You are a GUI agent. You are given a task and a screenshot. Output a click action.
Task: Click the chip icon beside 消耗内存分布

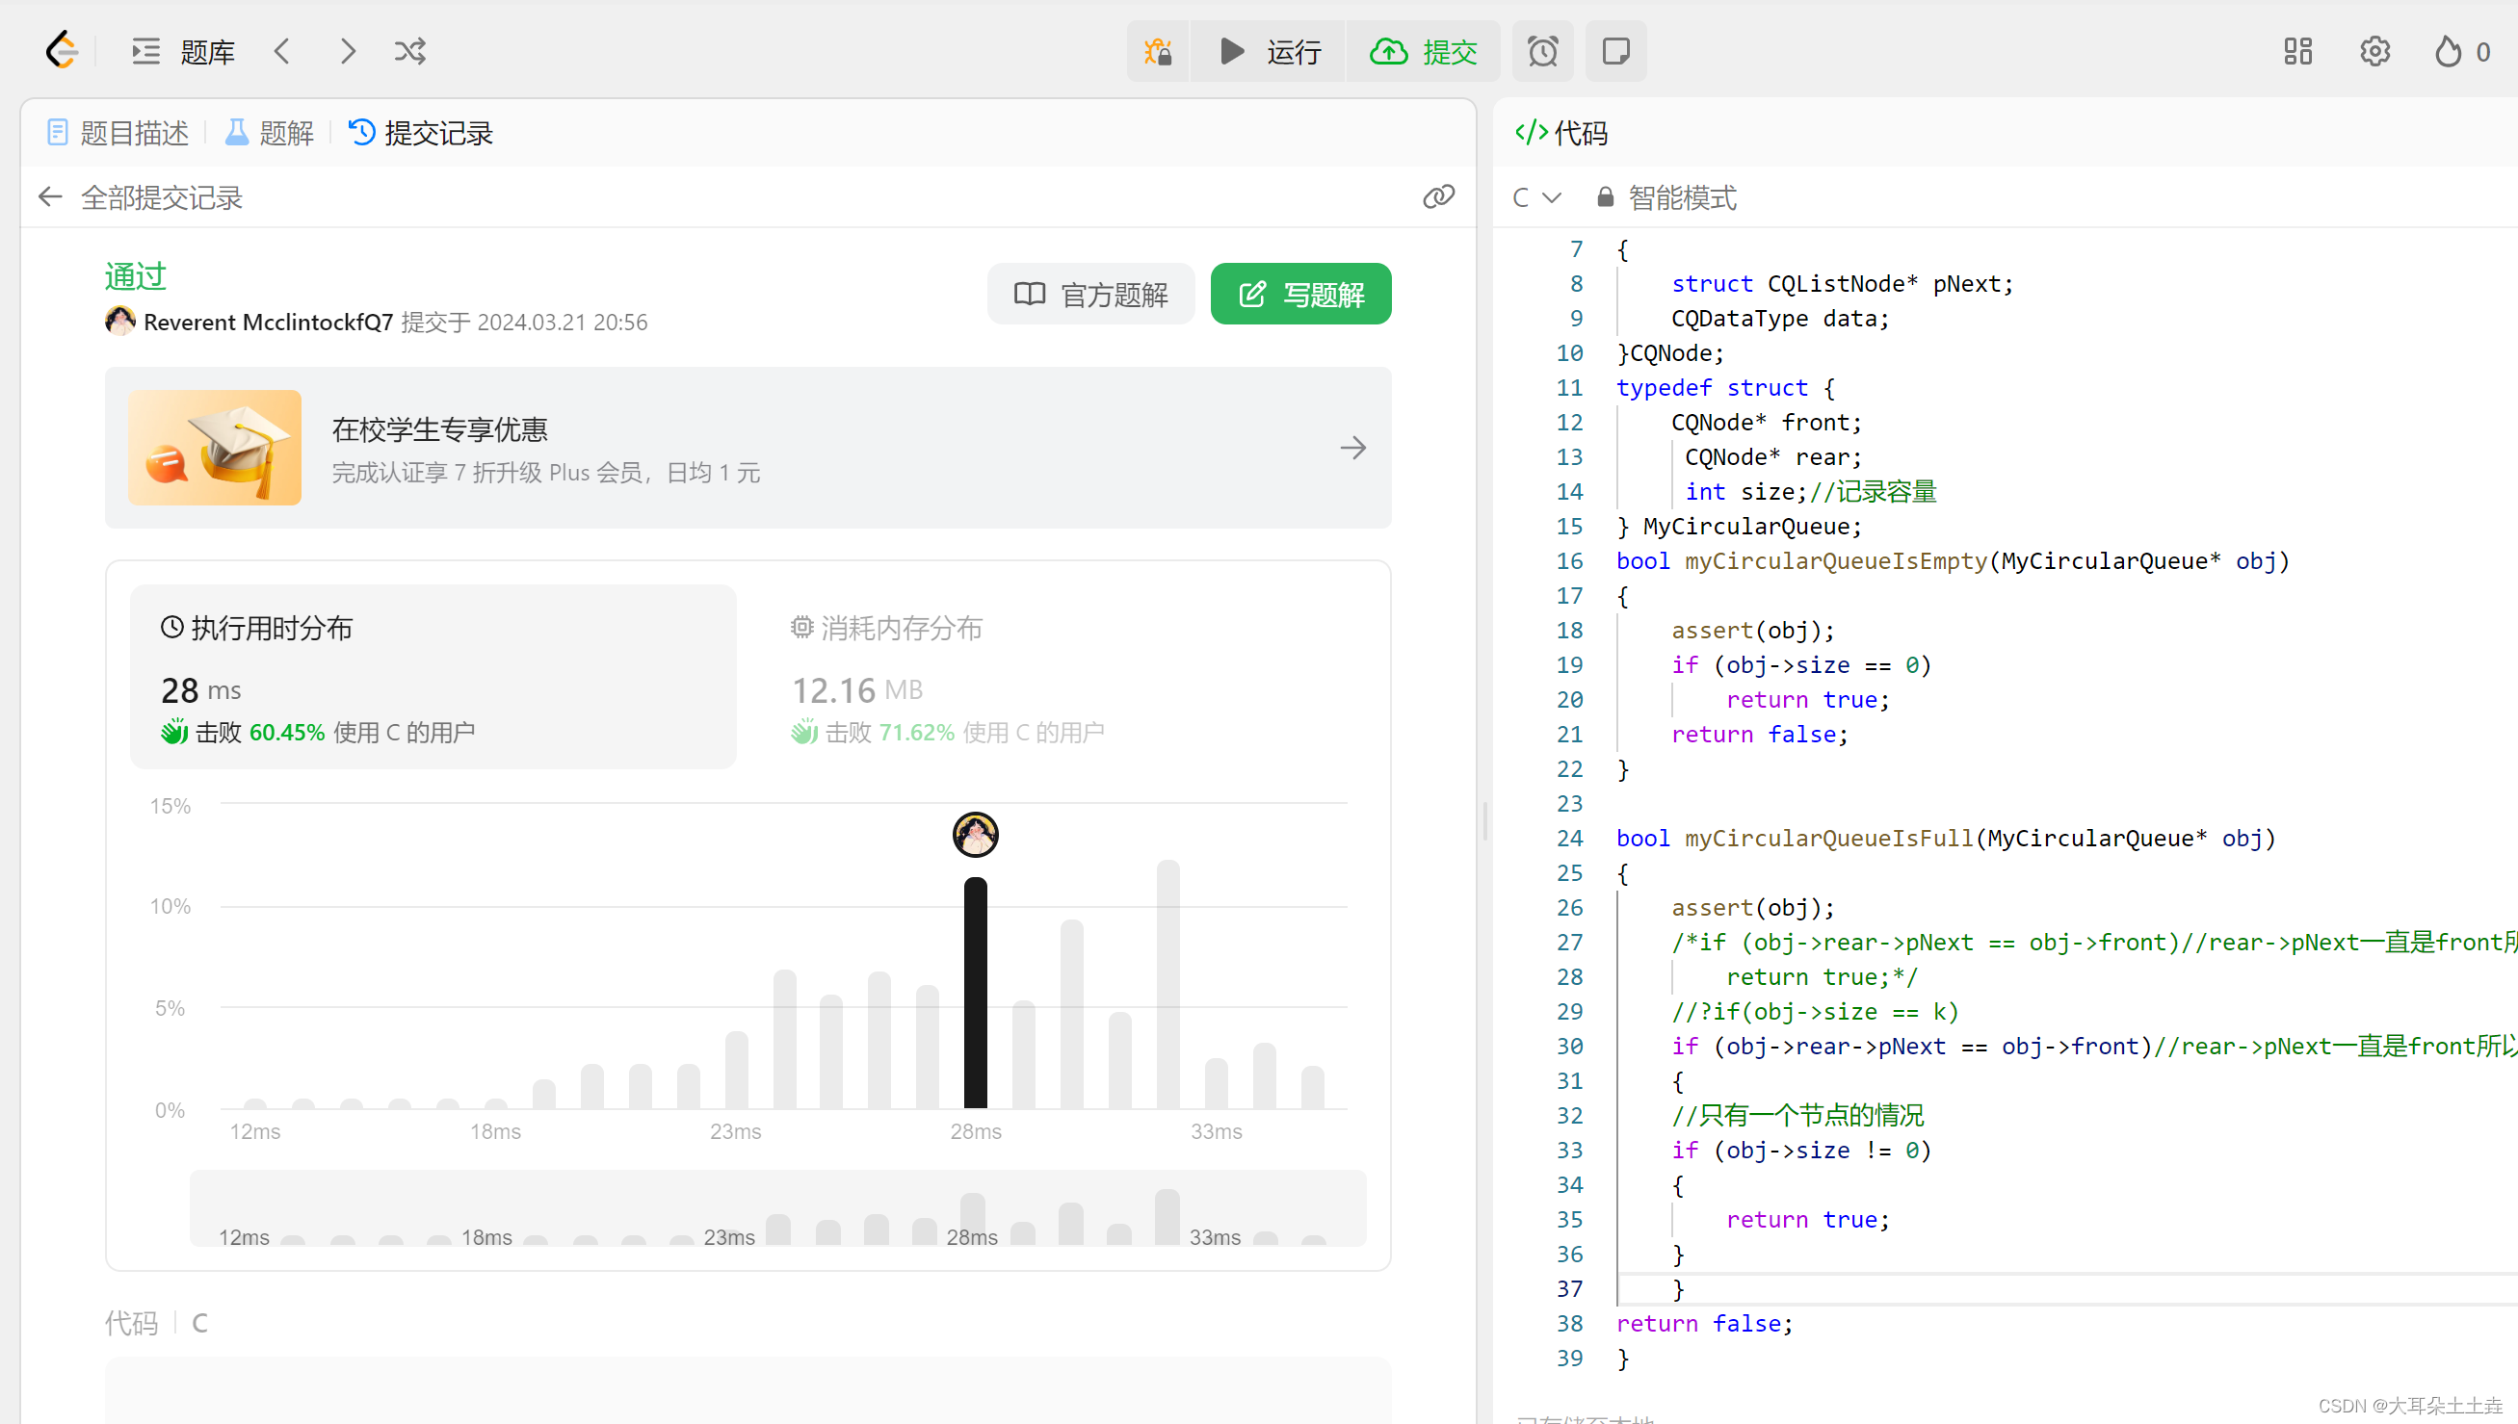pos(801,626)
